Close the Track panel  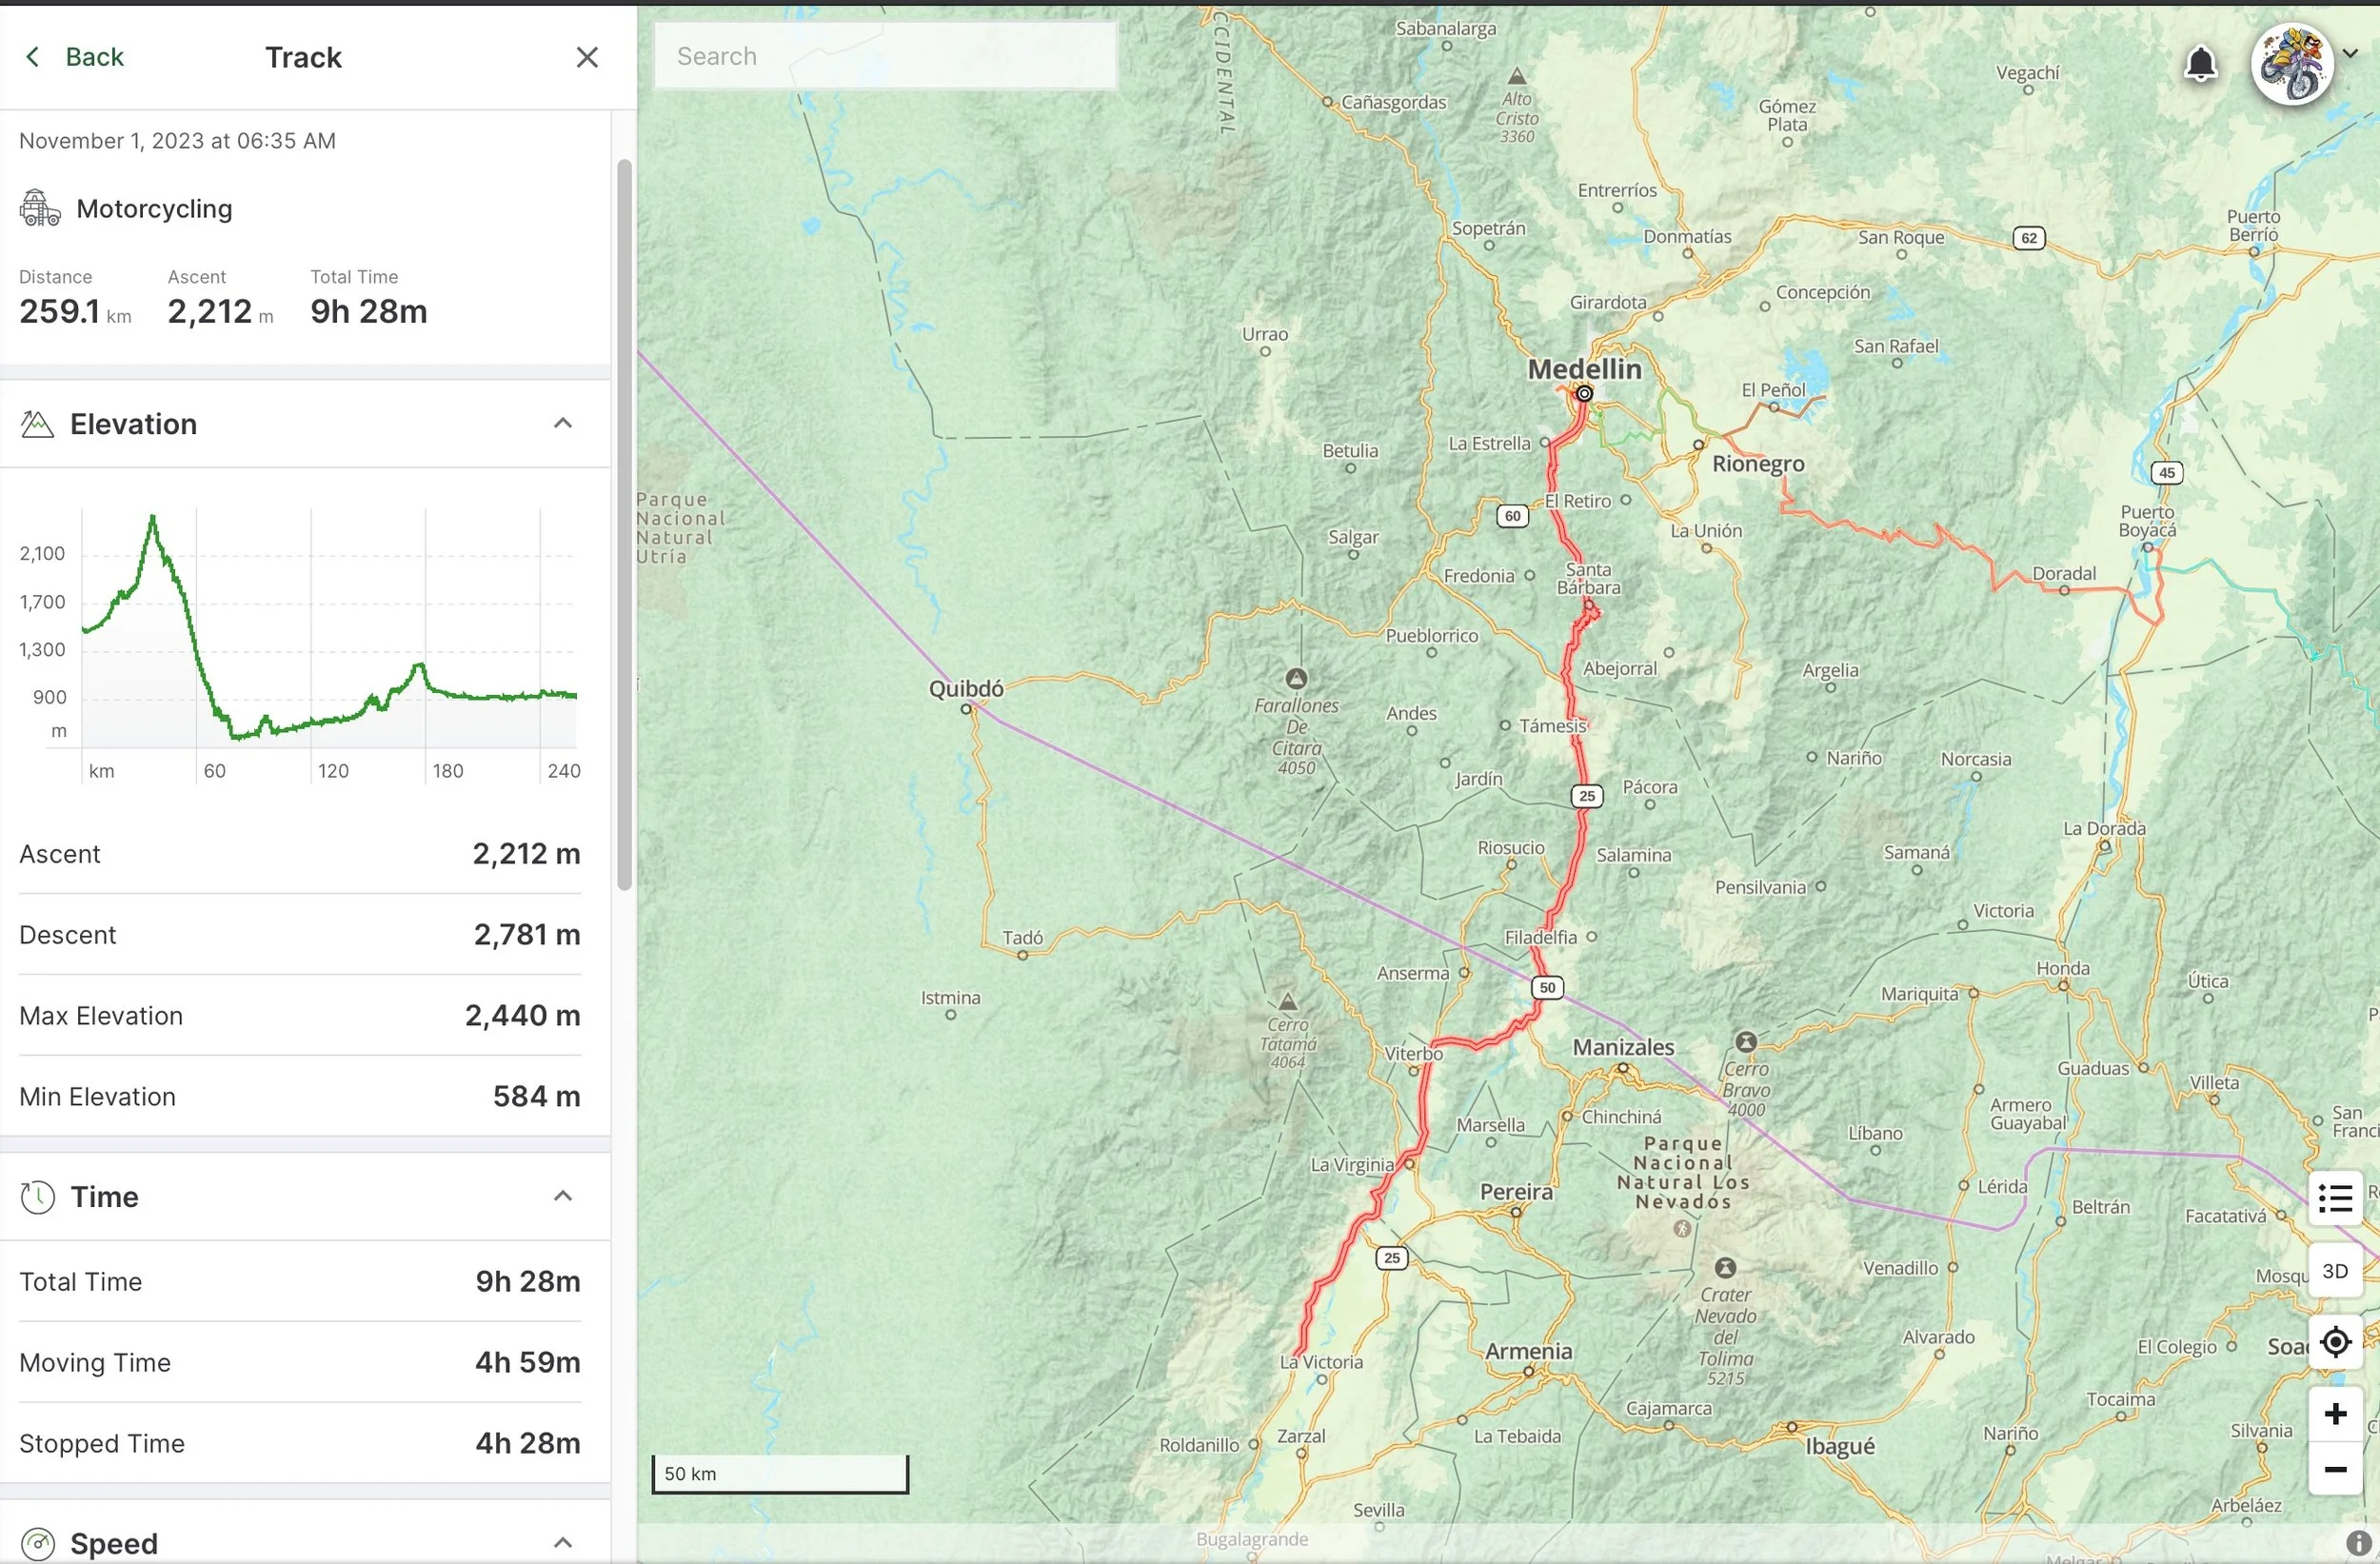[587, 57]
